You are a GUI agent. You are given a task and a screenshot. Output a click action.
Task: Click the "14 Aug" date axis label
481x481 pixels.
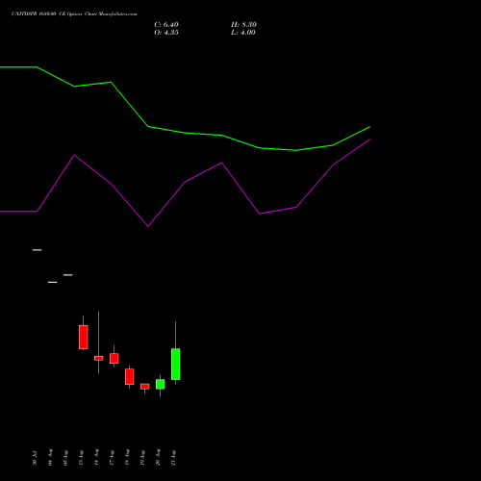tap(96, 457)
